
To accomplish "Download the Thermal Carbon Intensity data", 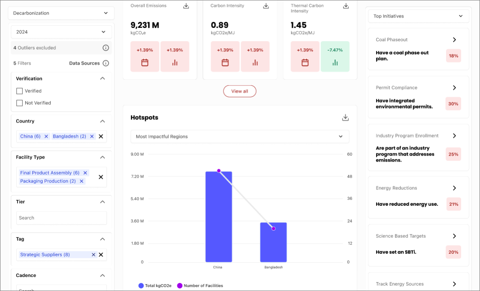I will [346, 6].
